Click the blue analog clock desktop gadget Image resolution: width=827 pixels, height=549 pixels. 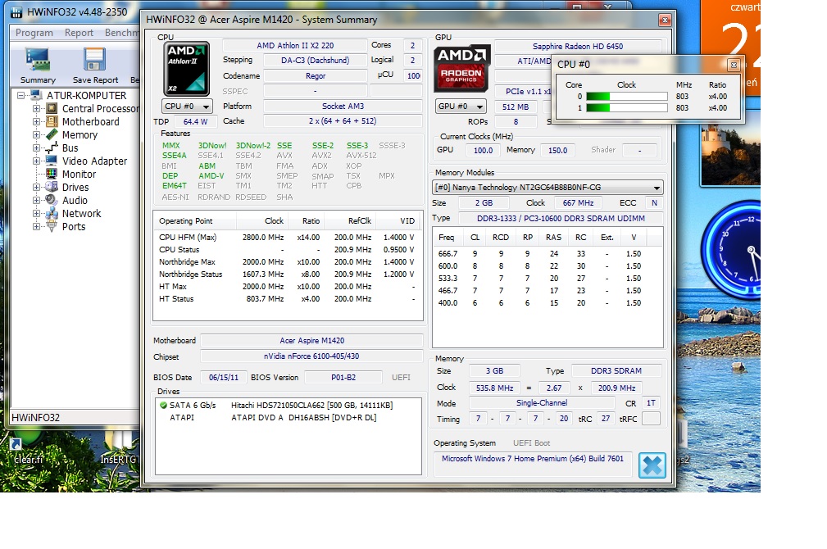[732, 251]
